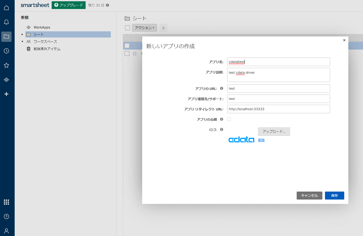Open the Help question mark icon

click(x=6, y=216)
